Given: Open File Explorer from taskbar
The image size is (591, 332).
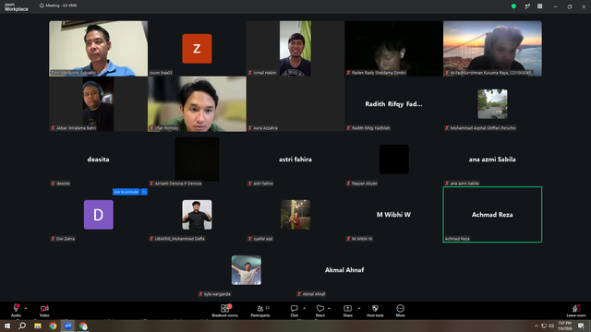Looking at the screenshot, I should (38, 326).
